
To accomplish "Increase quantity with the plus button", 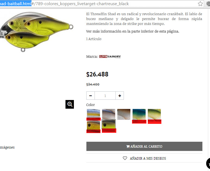I will (x=120, y=95).
